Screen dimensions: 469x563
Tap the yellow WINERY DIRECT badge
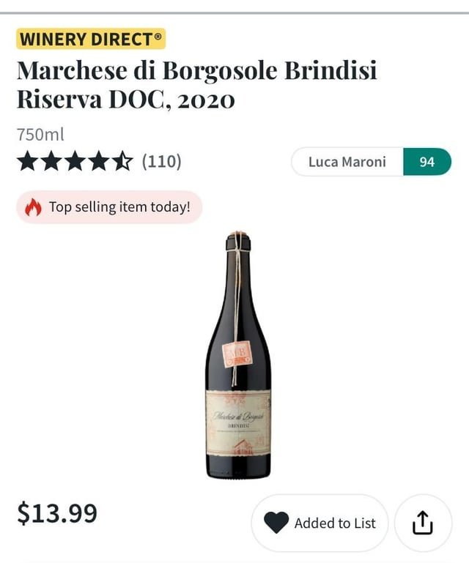click(91, 39)
